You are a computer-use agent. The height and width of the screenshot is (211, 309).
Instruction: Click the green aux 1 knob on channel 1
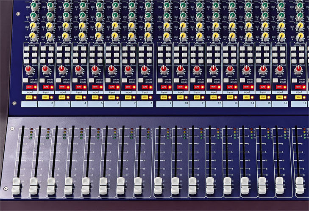[x=34, y=6]
